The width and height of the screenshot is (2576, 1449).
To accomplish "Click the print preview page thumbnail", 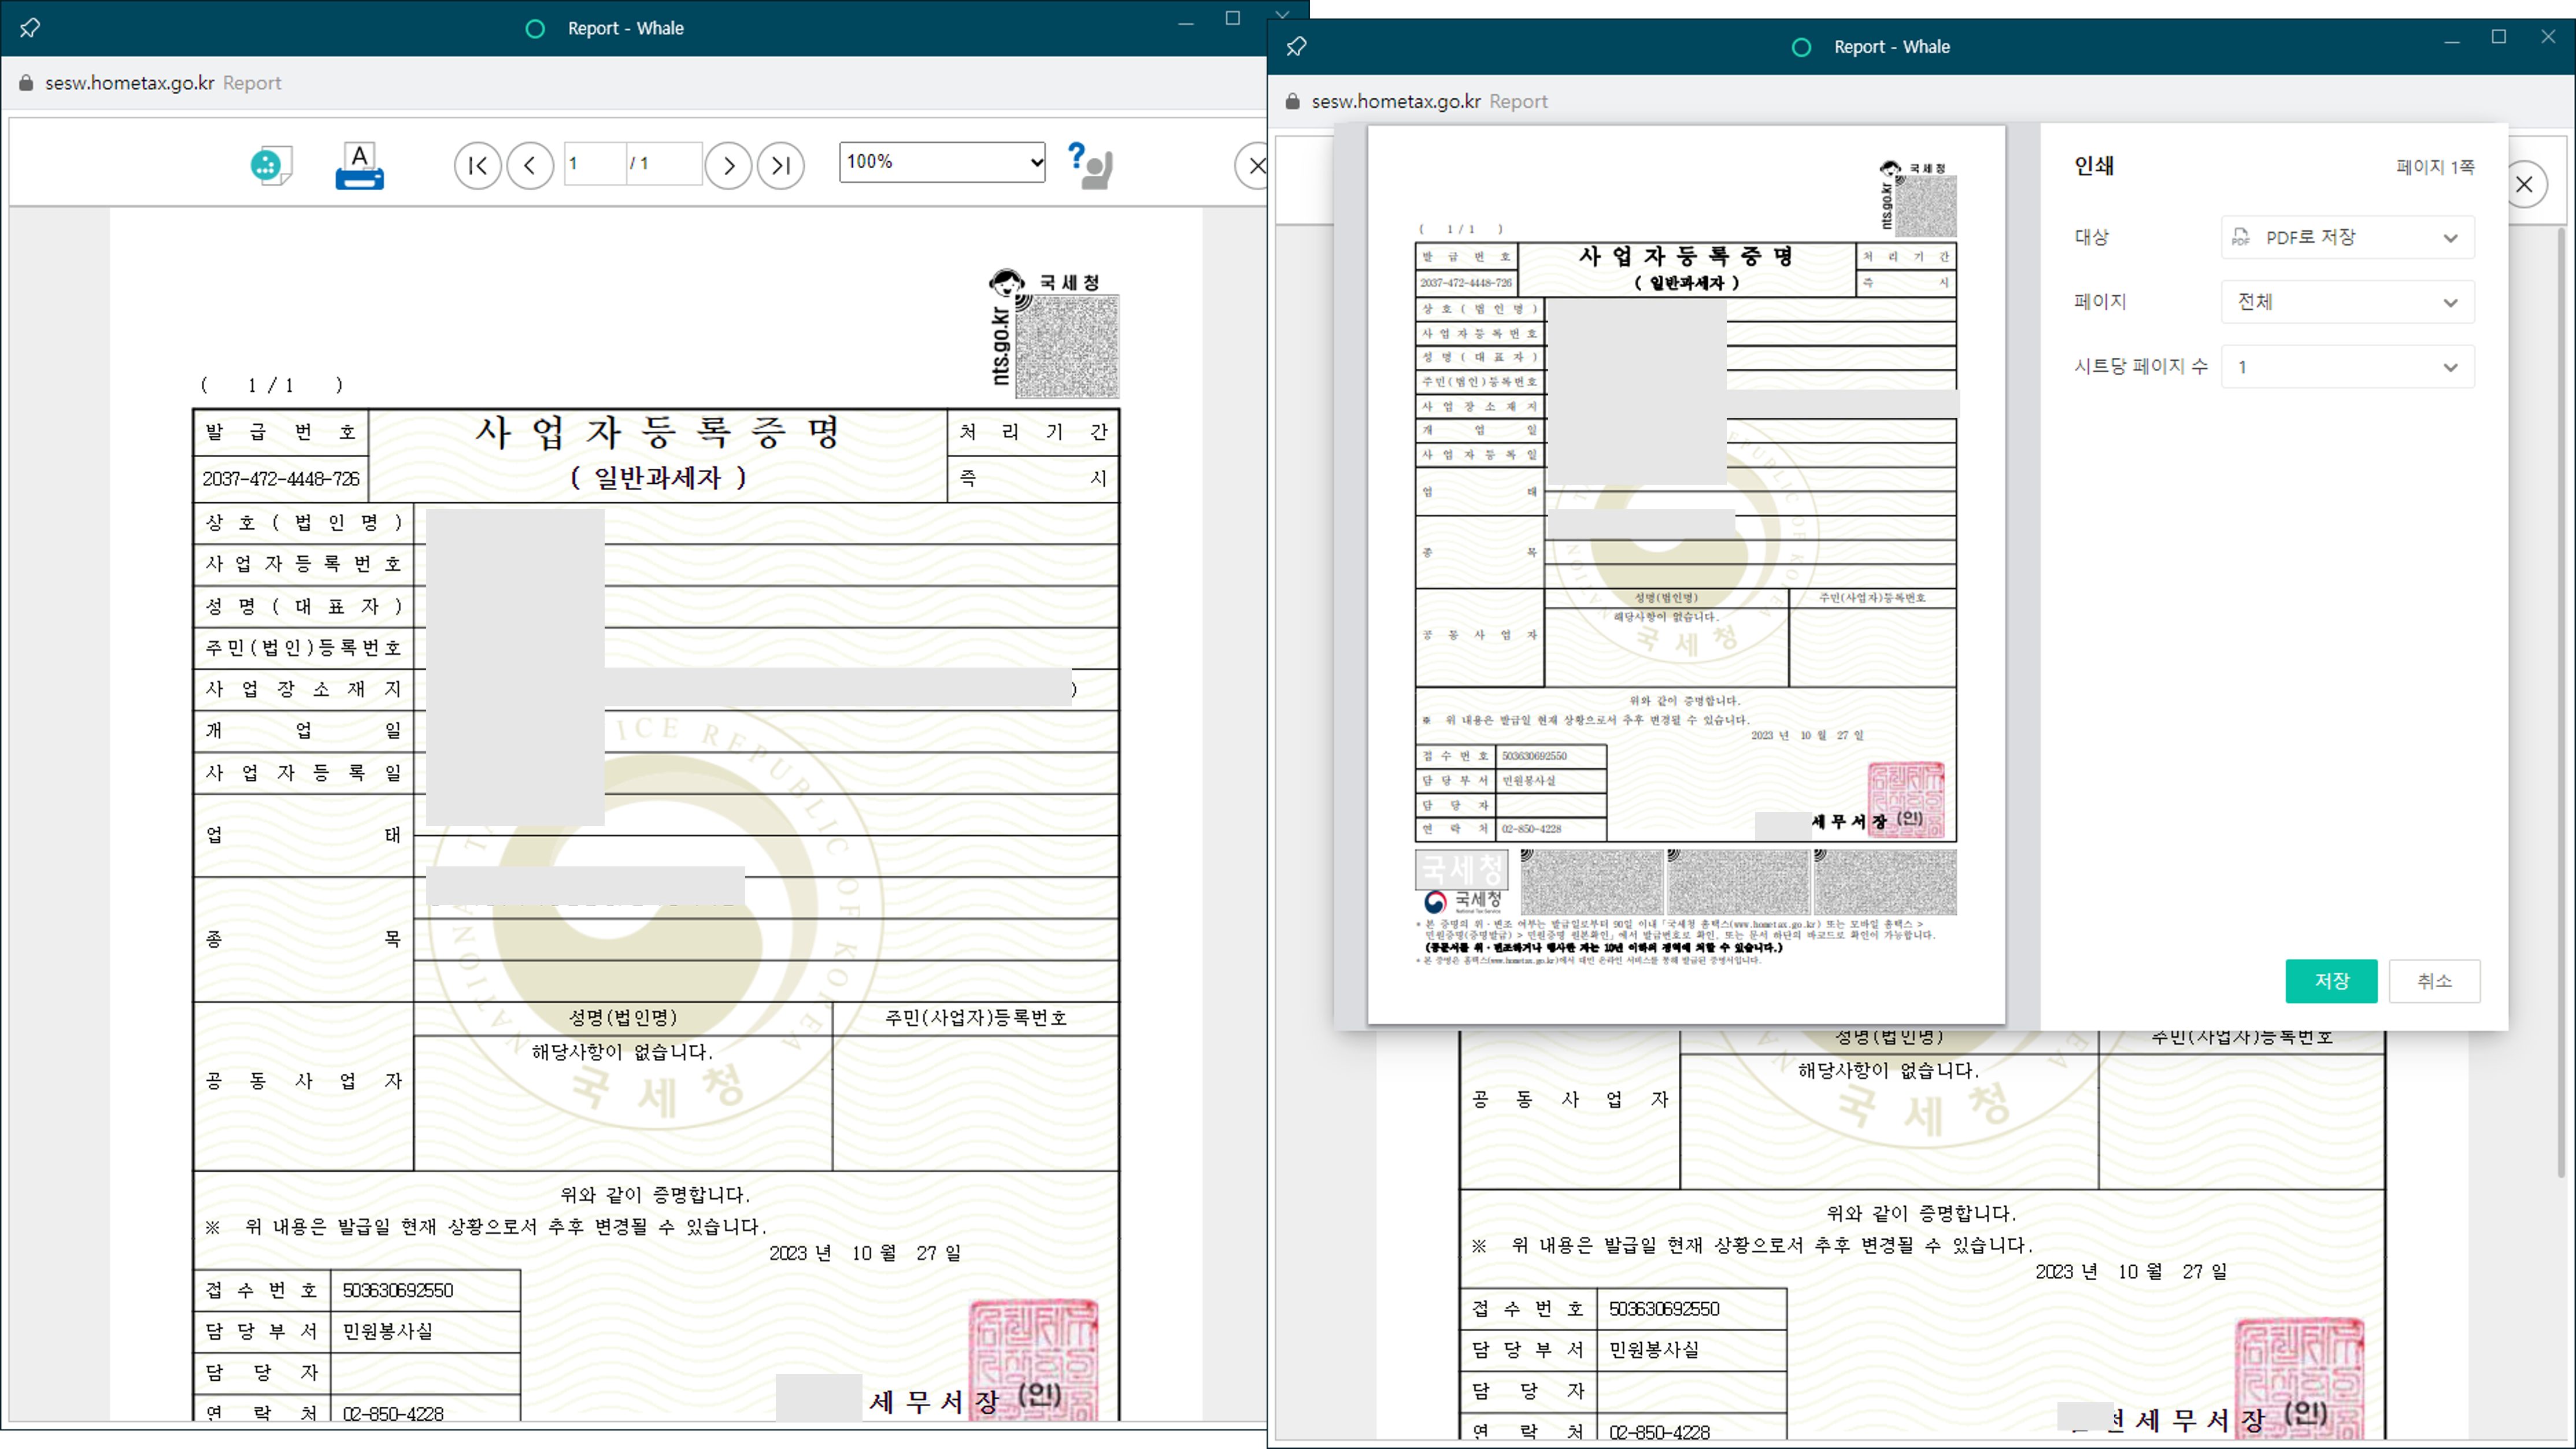I will click(1686, 575).
